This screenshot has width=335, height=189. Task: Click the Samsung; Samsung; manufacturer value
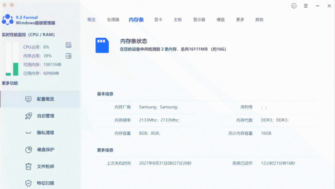[x=159, y=107]
